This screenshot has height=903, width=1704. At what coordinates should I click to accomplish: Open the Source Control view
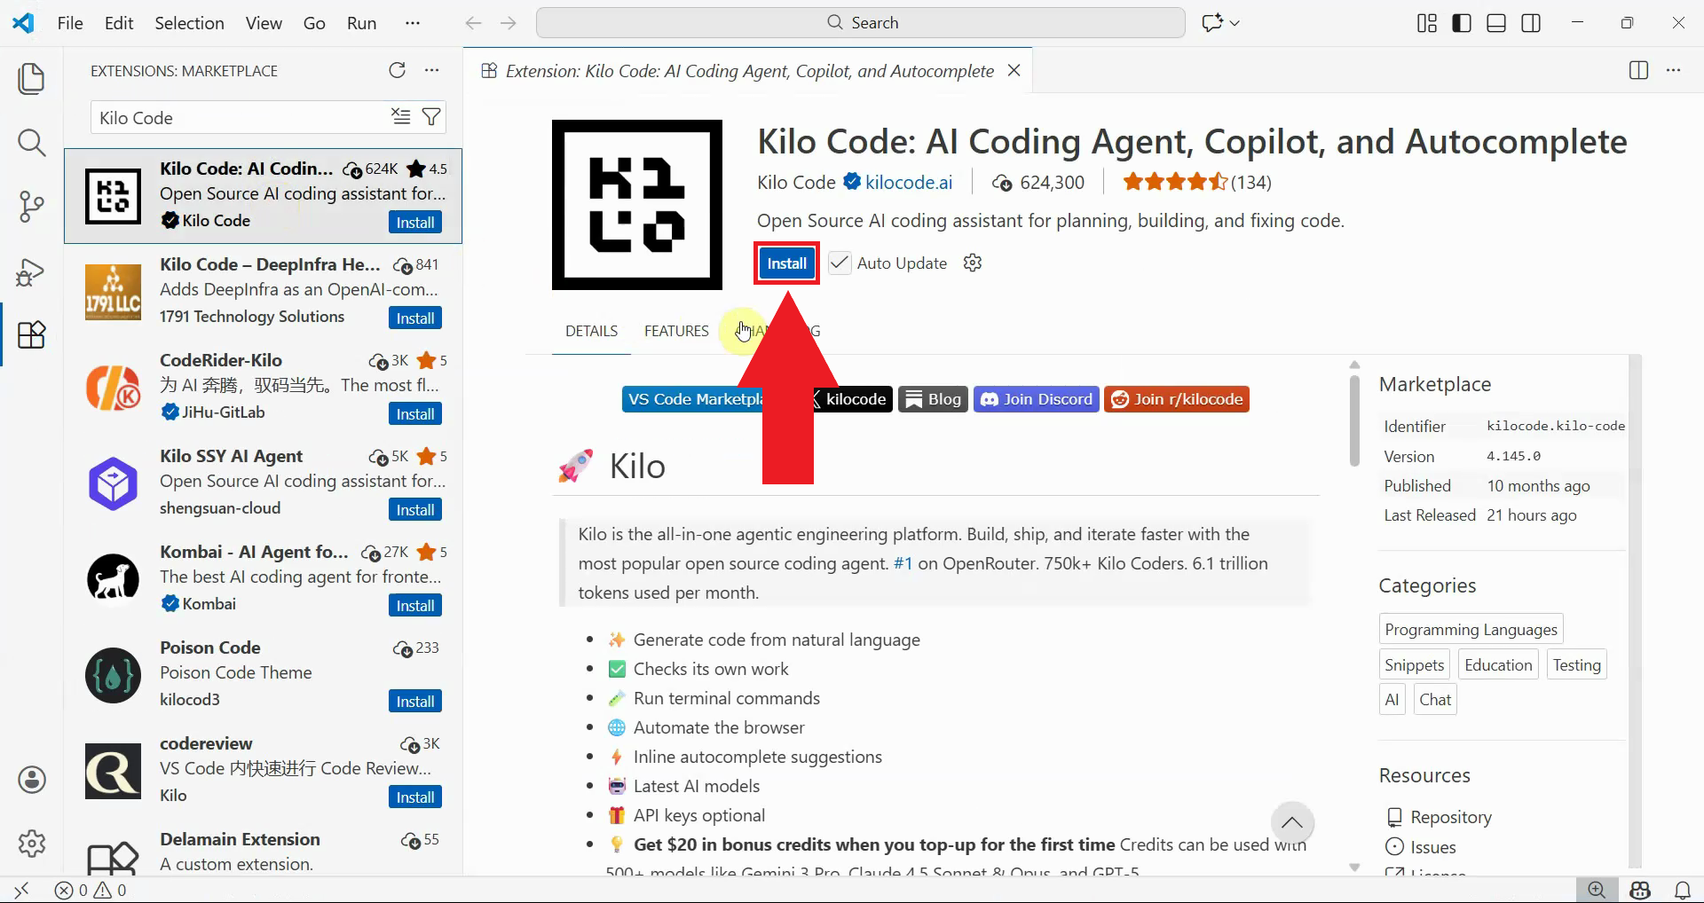coord(32,207)
